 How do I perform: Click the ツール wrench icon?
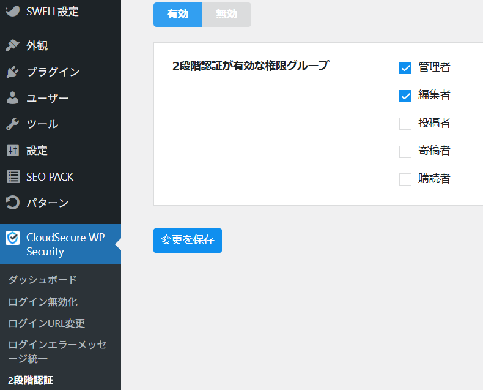(x=12, y=124)
